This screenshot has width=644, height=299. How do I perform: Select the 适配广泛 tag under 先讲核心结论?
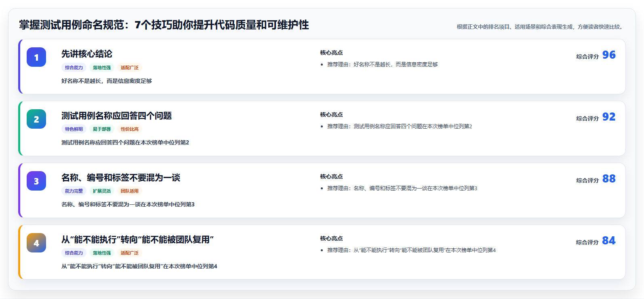click(130, 68)
